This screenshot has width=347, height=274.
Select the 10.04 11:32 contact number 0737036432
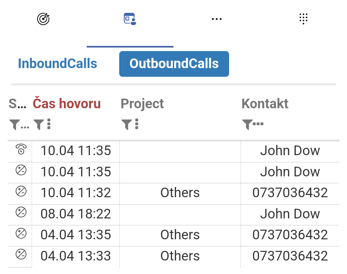(290, 192)
